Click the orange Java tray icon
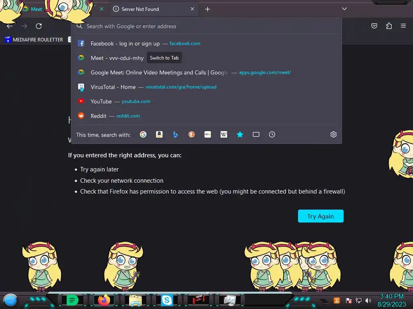 coord(337,300)
